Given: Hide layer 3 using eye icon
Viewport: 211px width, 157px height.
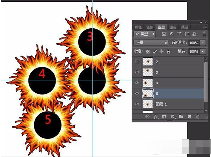Looking at the screenshot, I should coord(137,72).
